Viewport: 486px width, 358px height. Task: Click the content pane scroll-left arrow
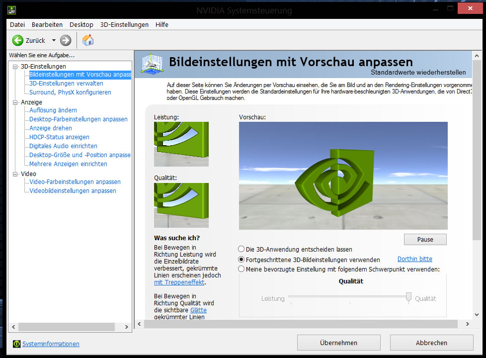(139, 324)
